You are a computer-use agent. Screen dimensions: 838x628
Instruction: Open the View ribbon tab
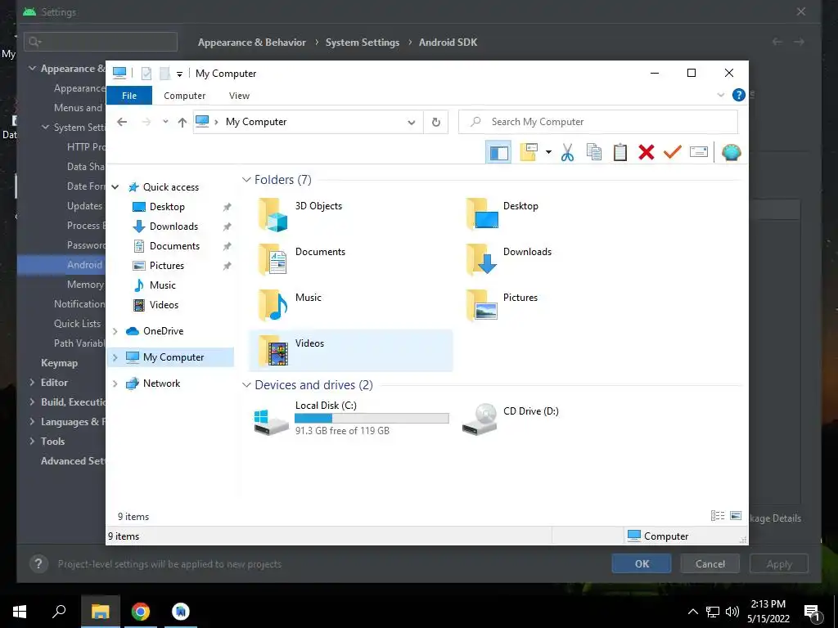click(x=239, y=96)
